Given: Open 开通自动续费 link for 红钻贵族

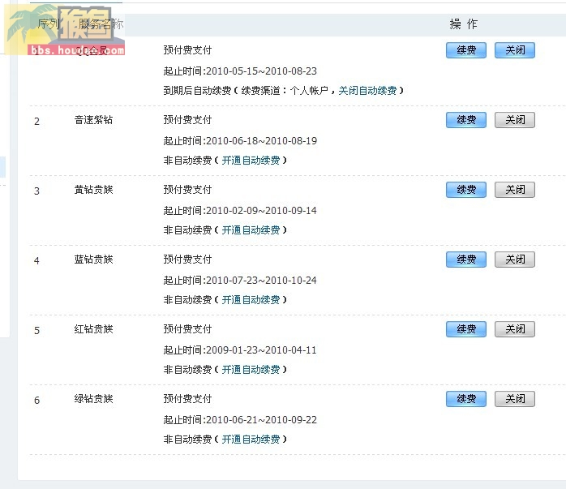Looking at the screenshot, I should (x=251, y=370).
